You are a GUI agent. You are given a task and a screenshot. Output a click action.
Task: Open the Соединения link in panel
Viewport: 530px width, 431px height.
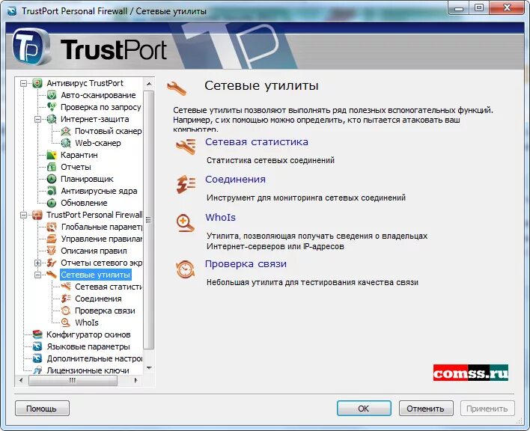click(x=235, y=180)
